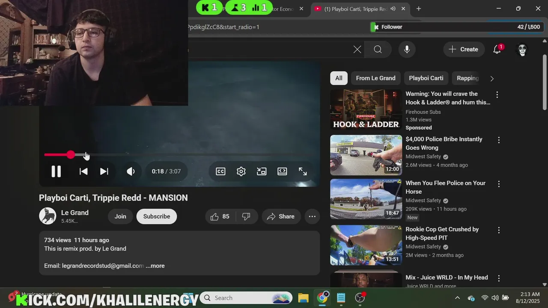Open options for the Firehouse Subs ad
Screen dimensions: 548x308
(x=497, y=95)
